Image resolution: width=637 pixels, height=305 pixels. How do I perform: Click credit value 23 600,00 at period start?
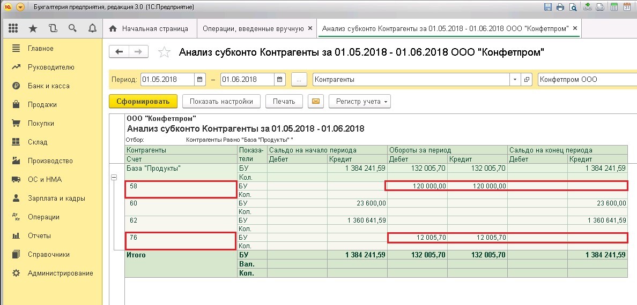click(x=358, y=203)
